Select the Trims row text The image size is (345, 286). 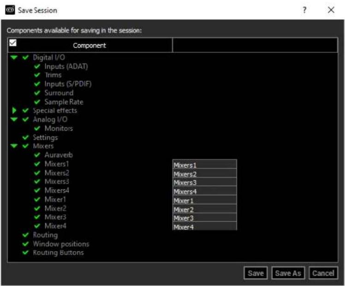[53, 75]
